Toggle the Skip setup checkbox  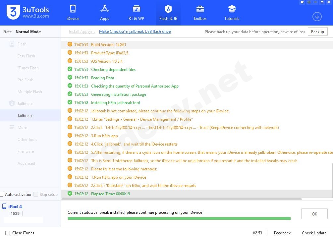click(36, 194)
